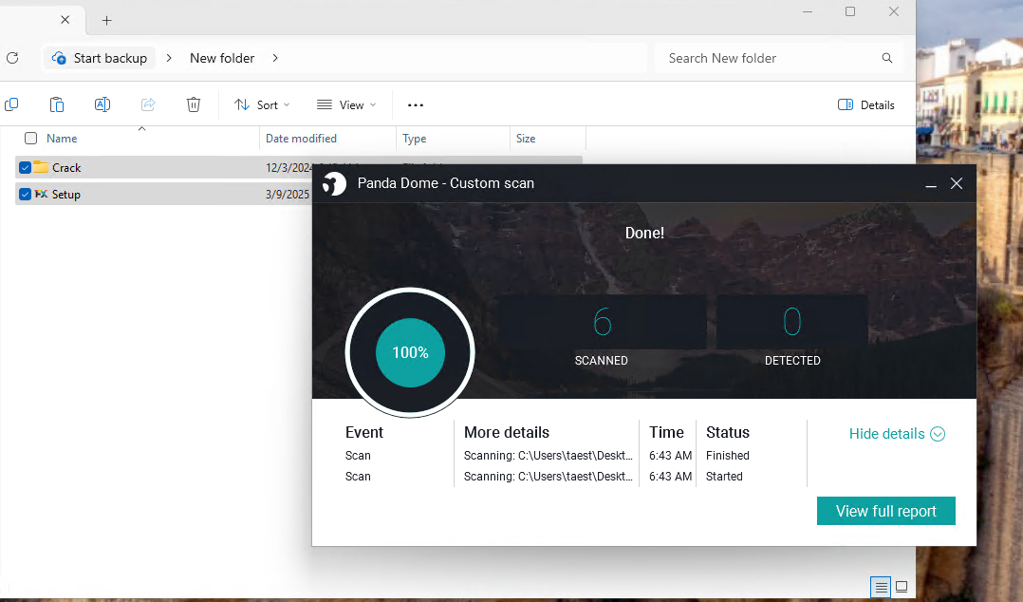Switch to details list view icon
Viewport: 1023px width, 602px height.
point(881,586)
